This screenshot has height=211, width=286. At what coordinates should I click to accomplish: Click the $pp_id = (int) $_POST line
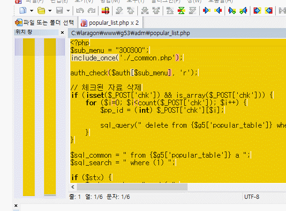pyautogui.click(x=162, y=110)
